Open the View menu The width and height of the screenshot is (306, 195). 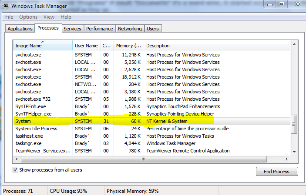(49, 17)
